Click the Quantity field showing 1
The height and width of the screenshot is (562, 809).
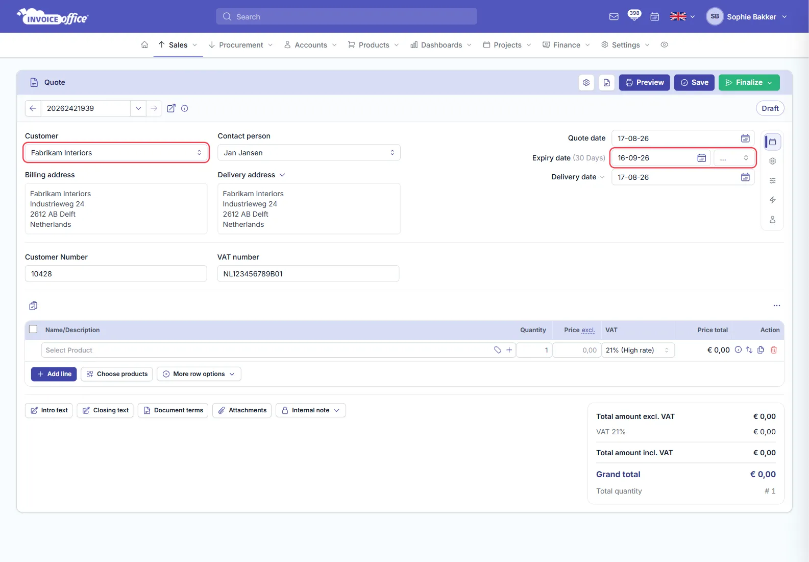tap(534, 350)
